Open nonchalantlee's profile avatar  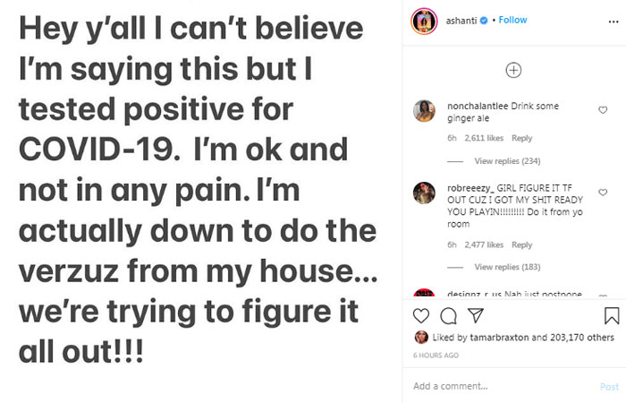tap(424, 111)
